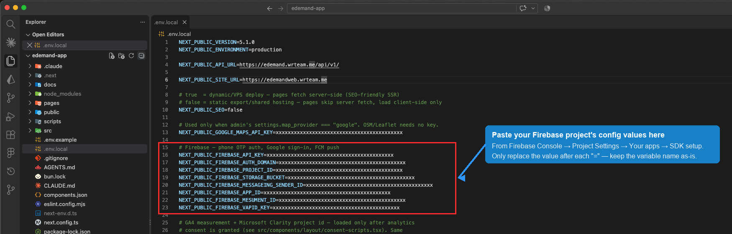Expand the docs folder
The height and width of the screenshot is (234, 732).
click(30, 84)
